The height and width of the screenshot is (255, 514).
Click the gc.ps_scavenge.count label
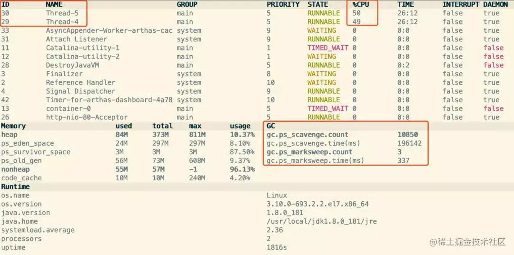[307, 135]
